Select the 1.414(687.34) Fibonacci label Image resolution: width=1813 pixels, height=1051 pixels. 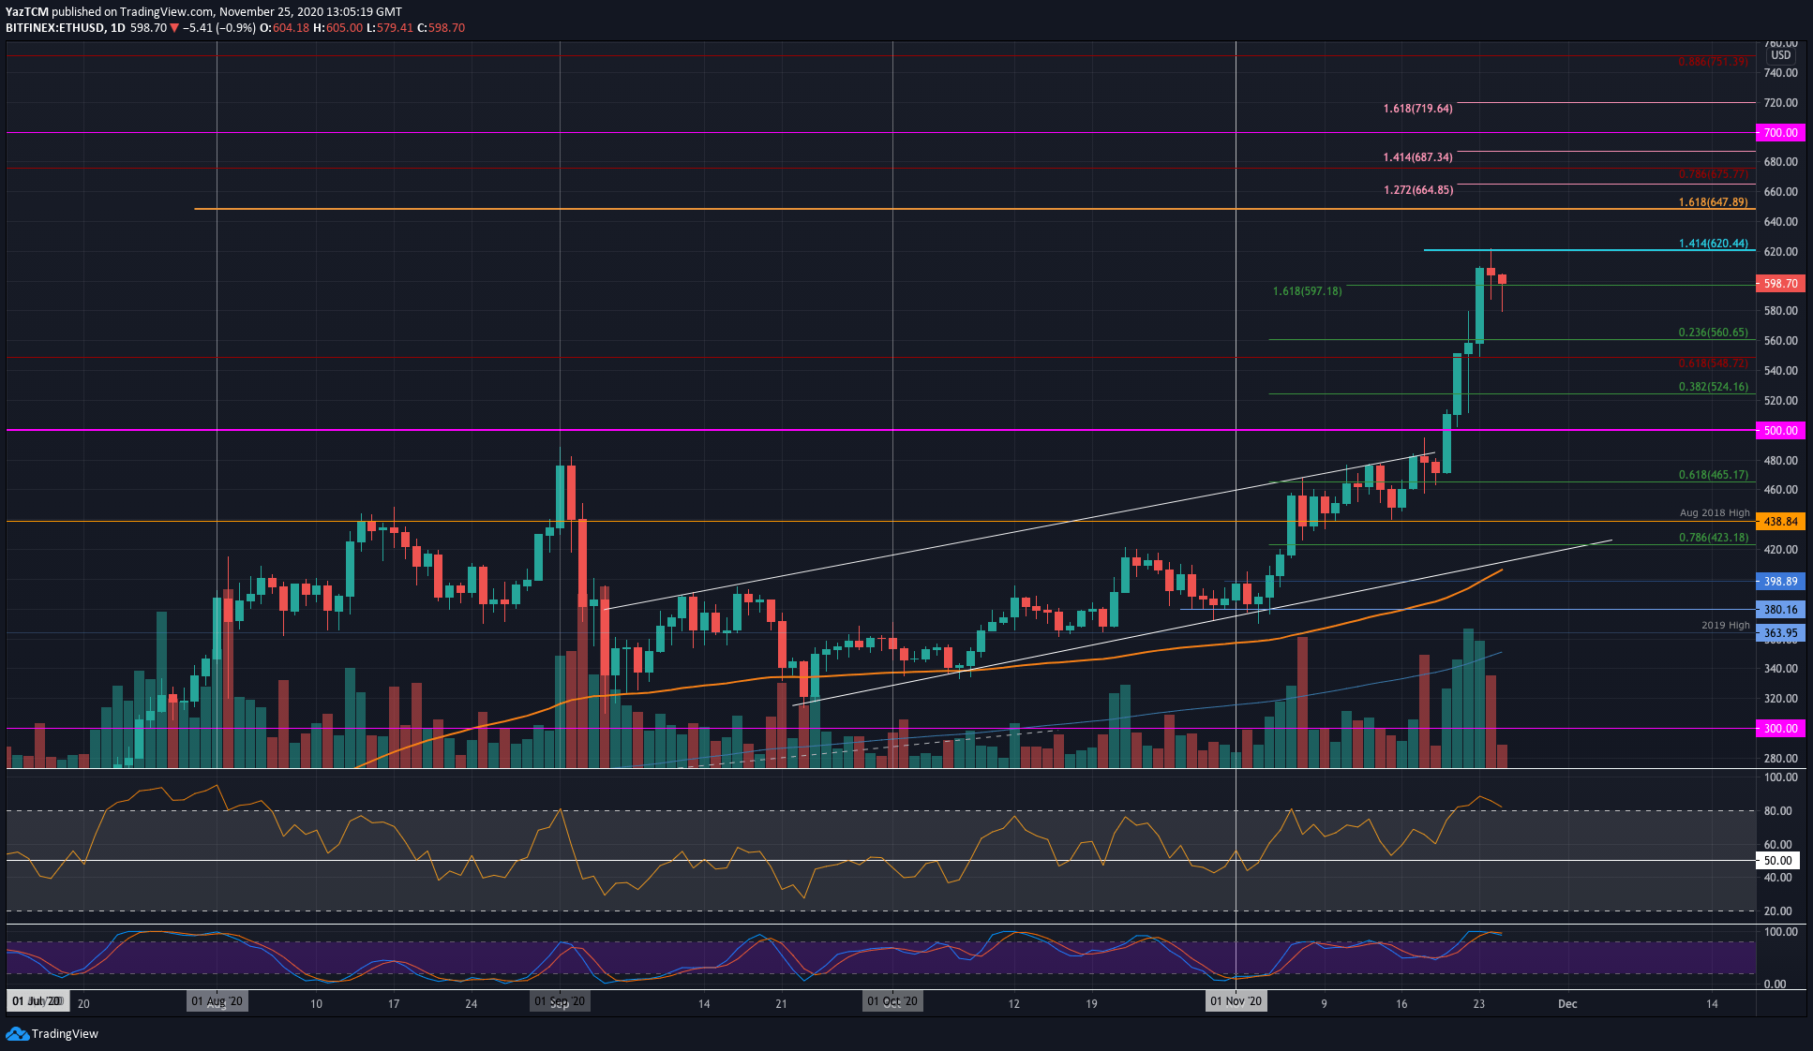(x=1417, y=157)
